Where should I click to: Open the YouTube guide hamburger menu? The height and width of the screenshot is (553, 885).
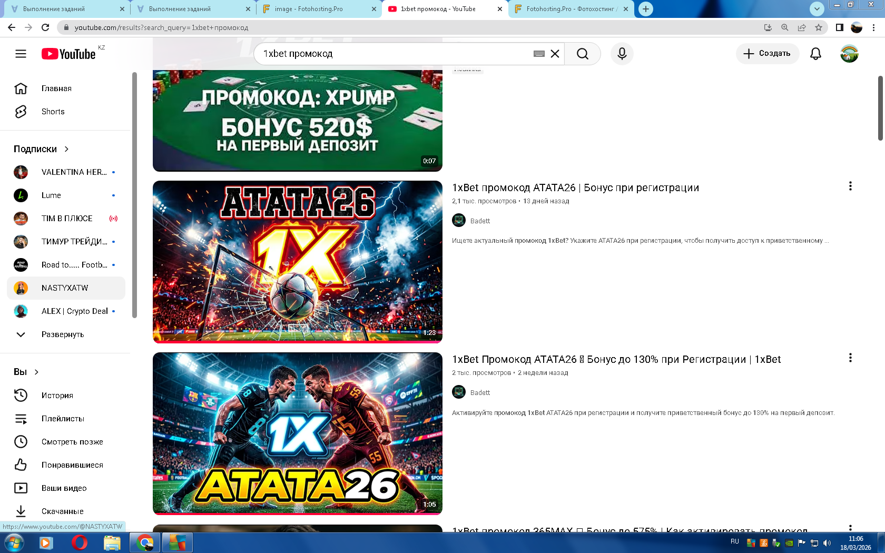click(x=21, y=54)
